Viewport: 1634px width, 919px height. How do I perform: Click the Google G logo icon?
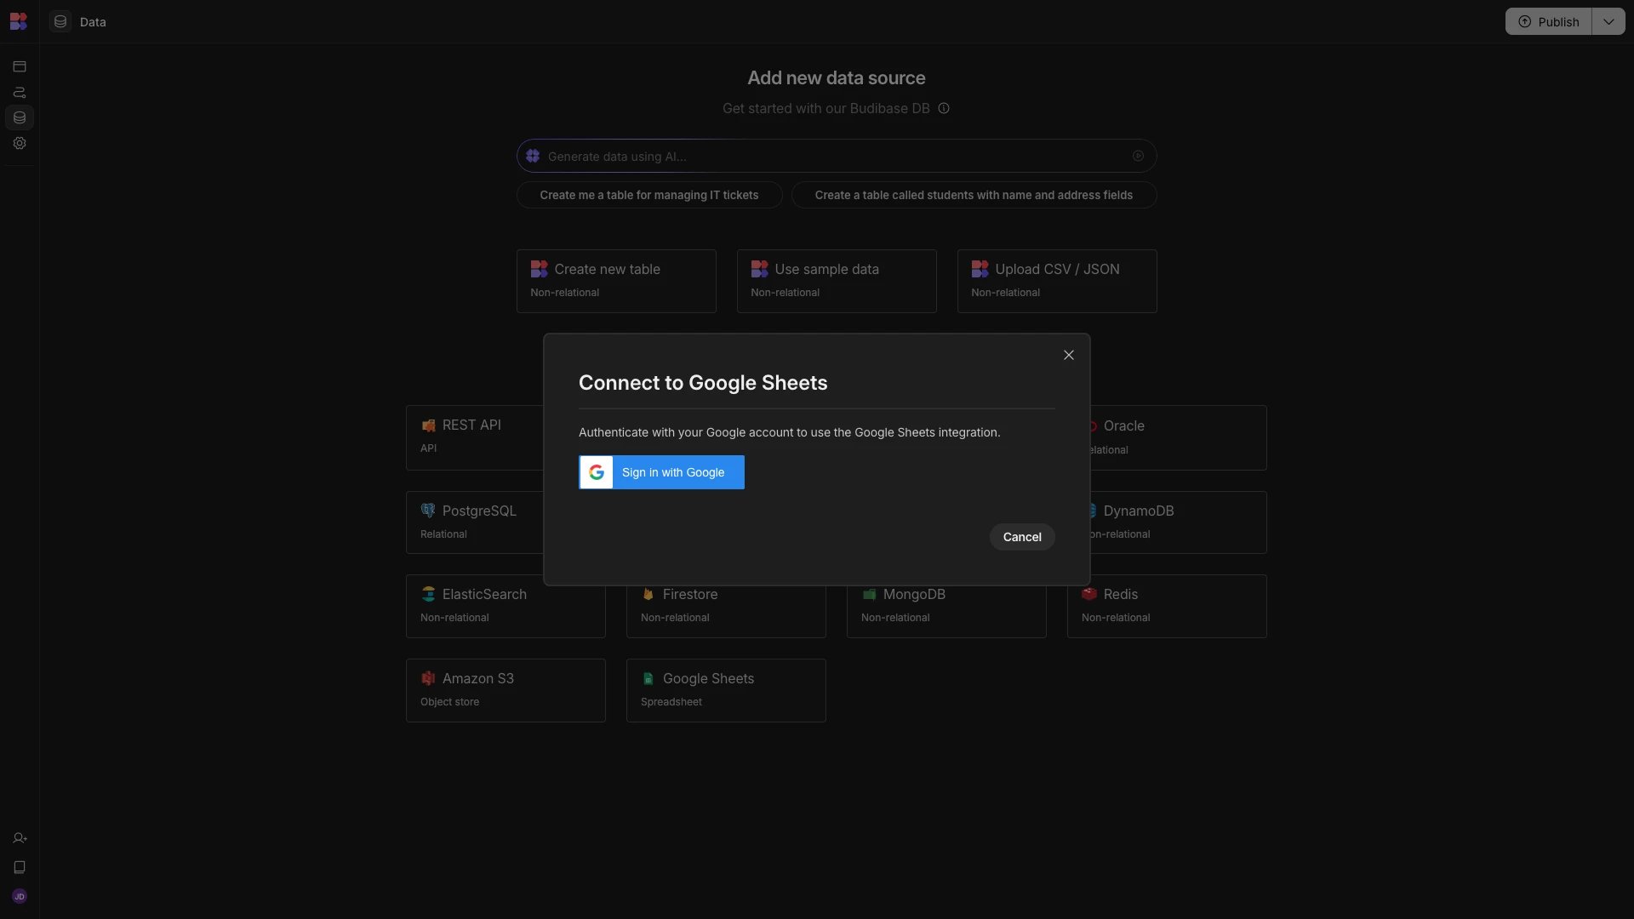click(597, 472)
